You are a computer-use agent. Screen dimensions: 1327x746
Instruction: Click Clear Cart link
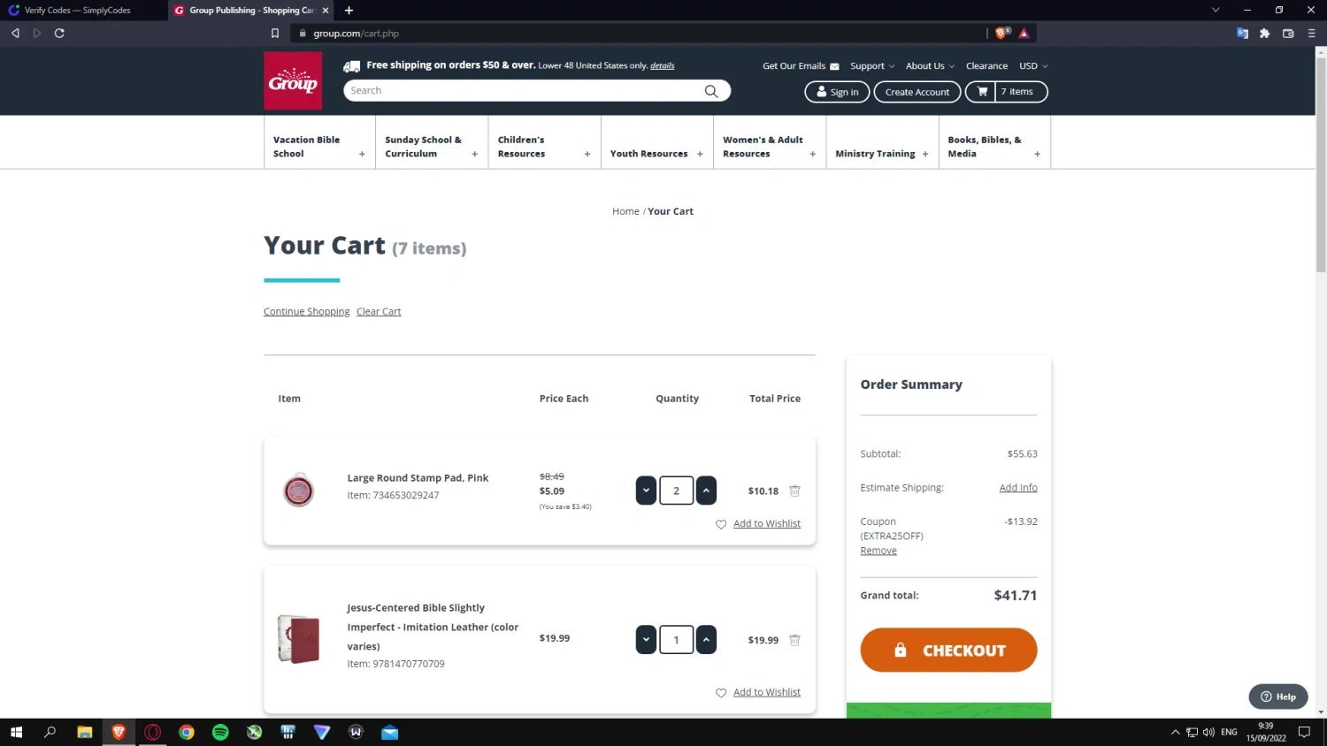tap(379, 312)
